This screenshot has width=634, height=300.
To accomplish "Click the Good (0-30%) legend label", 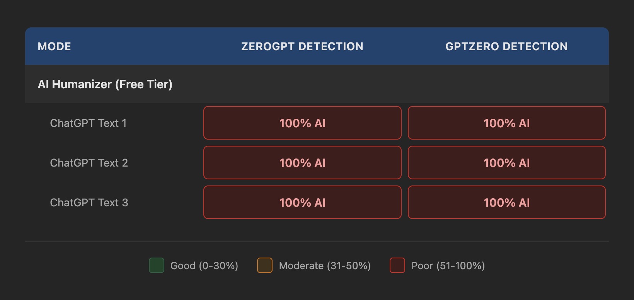I will tap(204, 266).
